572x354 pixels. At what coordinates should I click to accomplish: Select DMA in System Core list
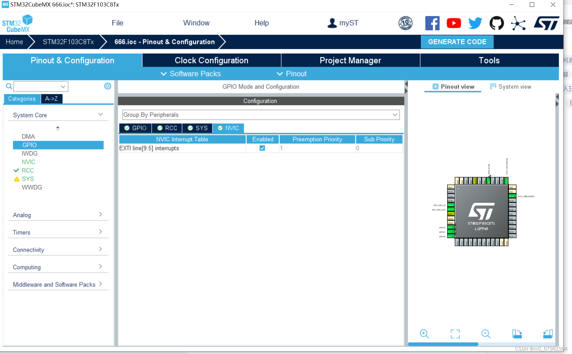coord(28,136)
